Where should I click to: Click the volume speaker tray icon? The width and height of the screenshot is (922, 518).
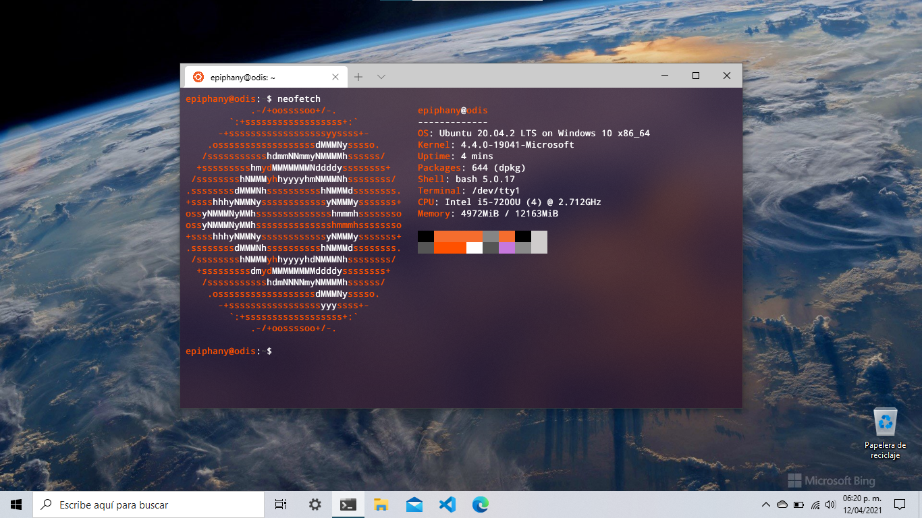(x=830, y=505)
